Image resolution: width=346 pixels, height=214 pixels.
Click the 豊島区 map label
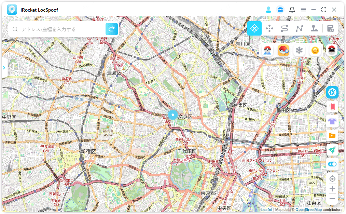coord(114,73)
